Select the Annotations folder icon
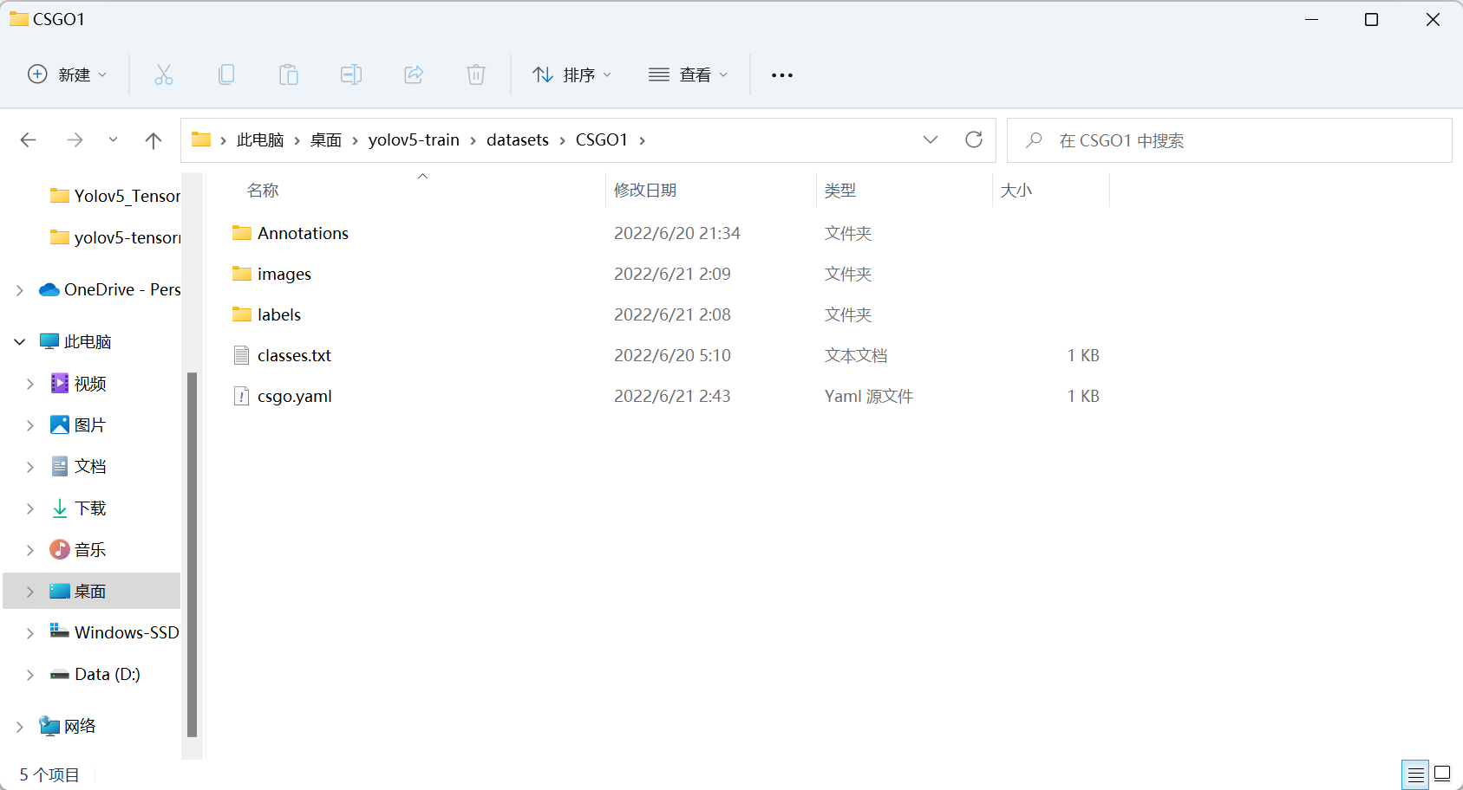Image resolution: width=1463 pixels, height=790 pixels. (242, 233)
